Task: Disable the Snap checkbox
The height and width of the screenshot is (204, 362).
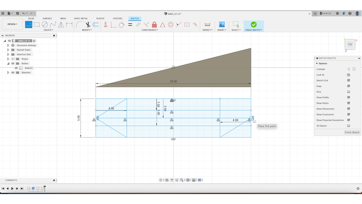Action: (349, 86)
